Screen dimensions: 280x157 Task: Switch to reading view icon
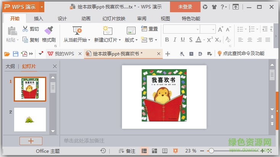pos(165,151)
